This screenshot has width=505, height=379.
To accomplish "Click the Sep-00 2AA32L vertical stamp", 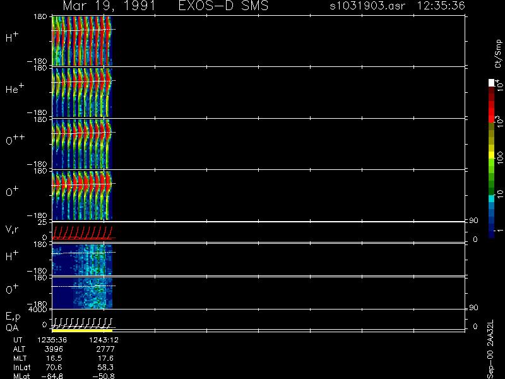I will (x=490, y=349).
